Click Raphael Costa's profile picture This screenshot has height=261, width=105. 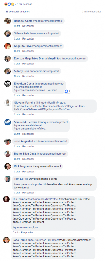click(8, 21)
